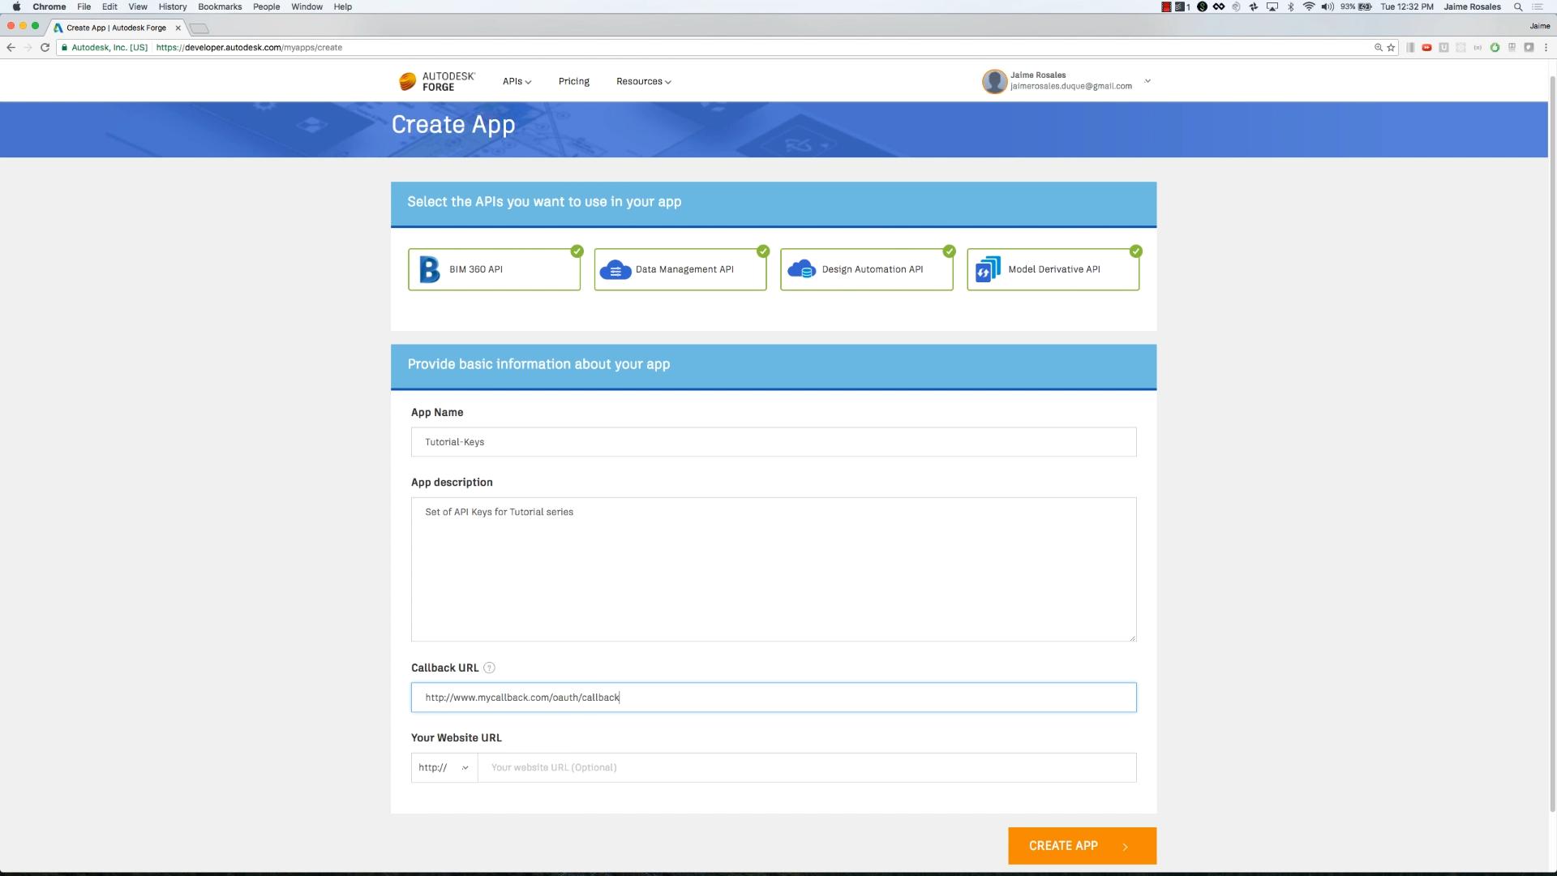1557x876 pixels.
Task: Open the Bookmarks menu in Chrome
Action: [x=220, y=6]
